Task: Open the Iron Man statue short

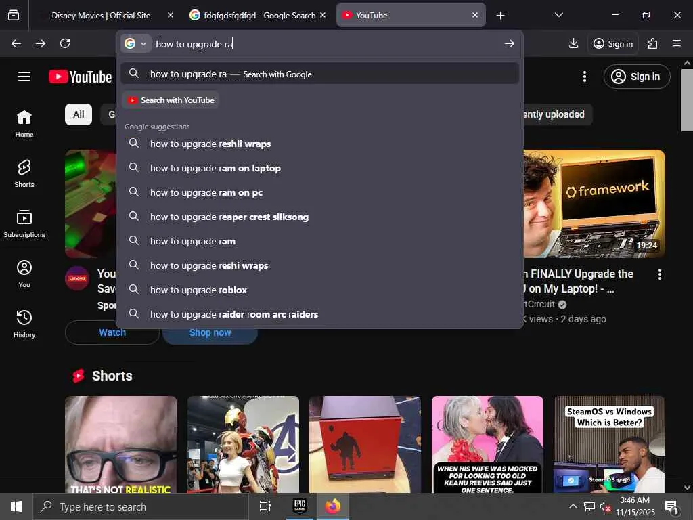Action: pos(243,444)
